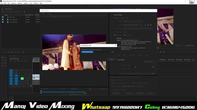The image size is (197, 110).
Task: Open the Source Scaling dropdown
Action: (x=61, y=16)
